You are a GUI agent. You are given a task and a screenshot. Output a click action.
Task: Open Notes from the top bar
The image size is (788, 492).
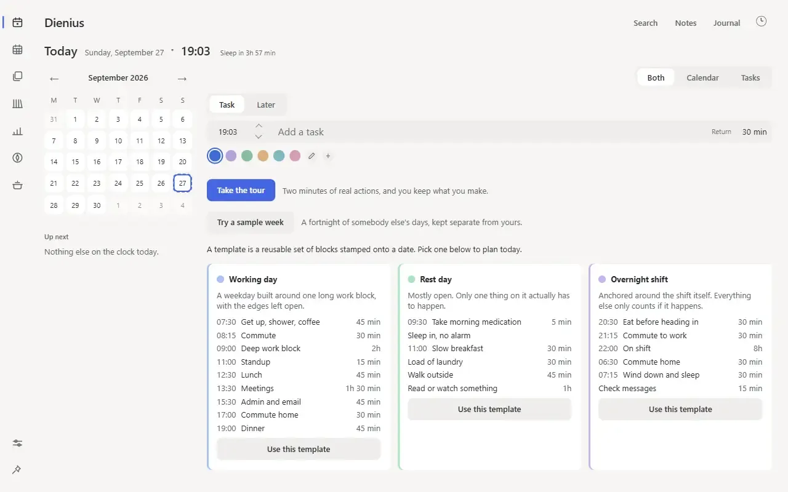pyautogui.click(x=686, y=23)
